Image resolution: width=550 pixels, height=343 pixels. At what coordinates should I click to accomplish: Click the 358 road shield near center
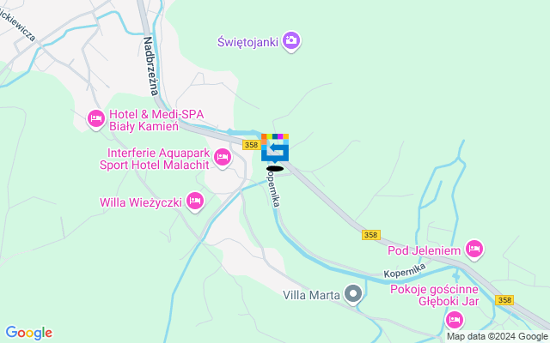252,145
